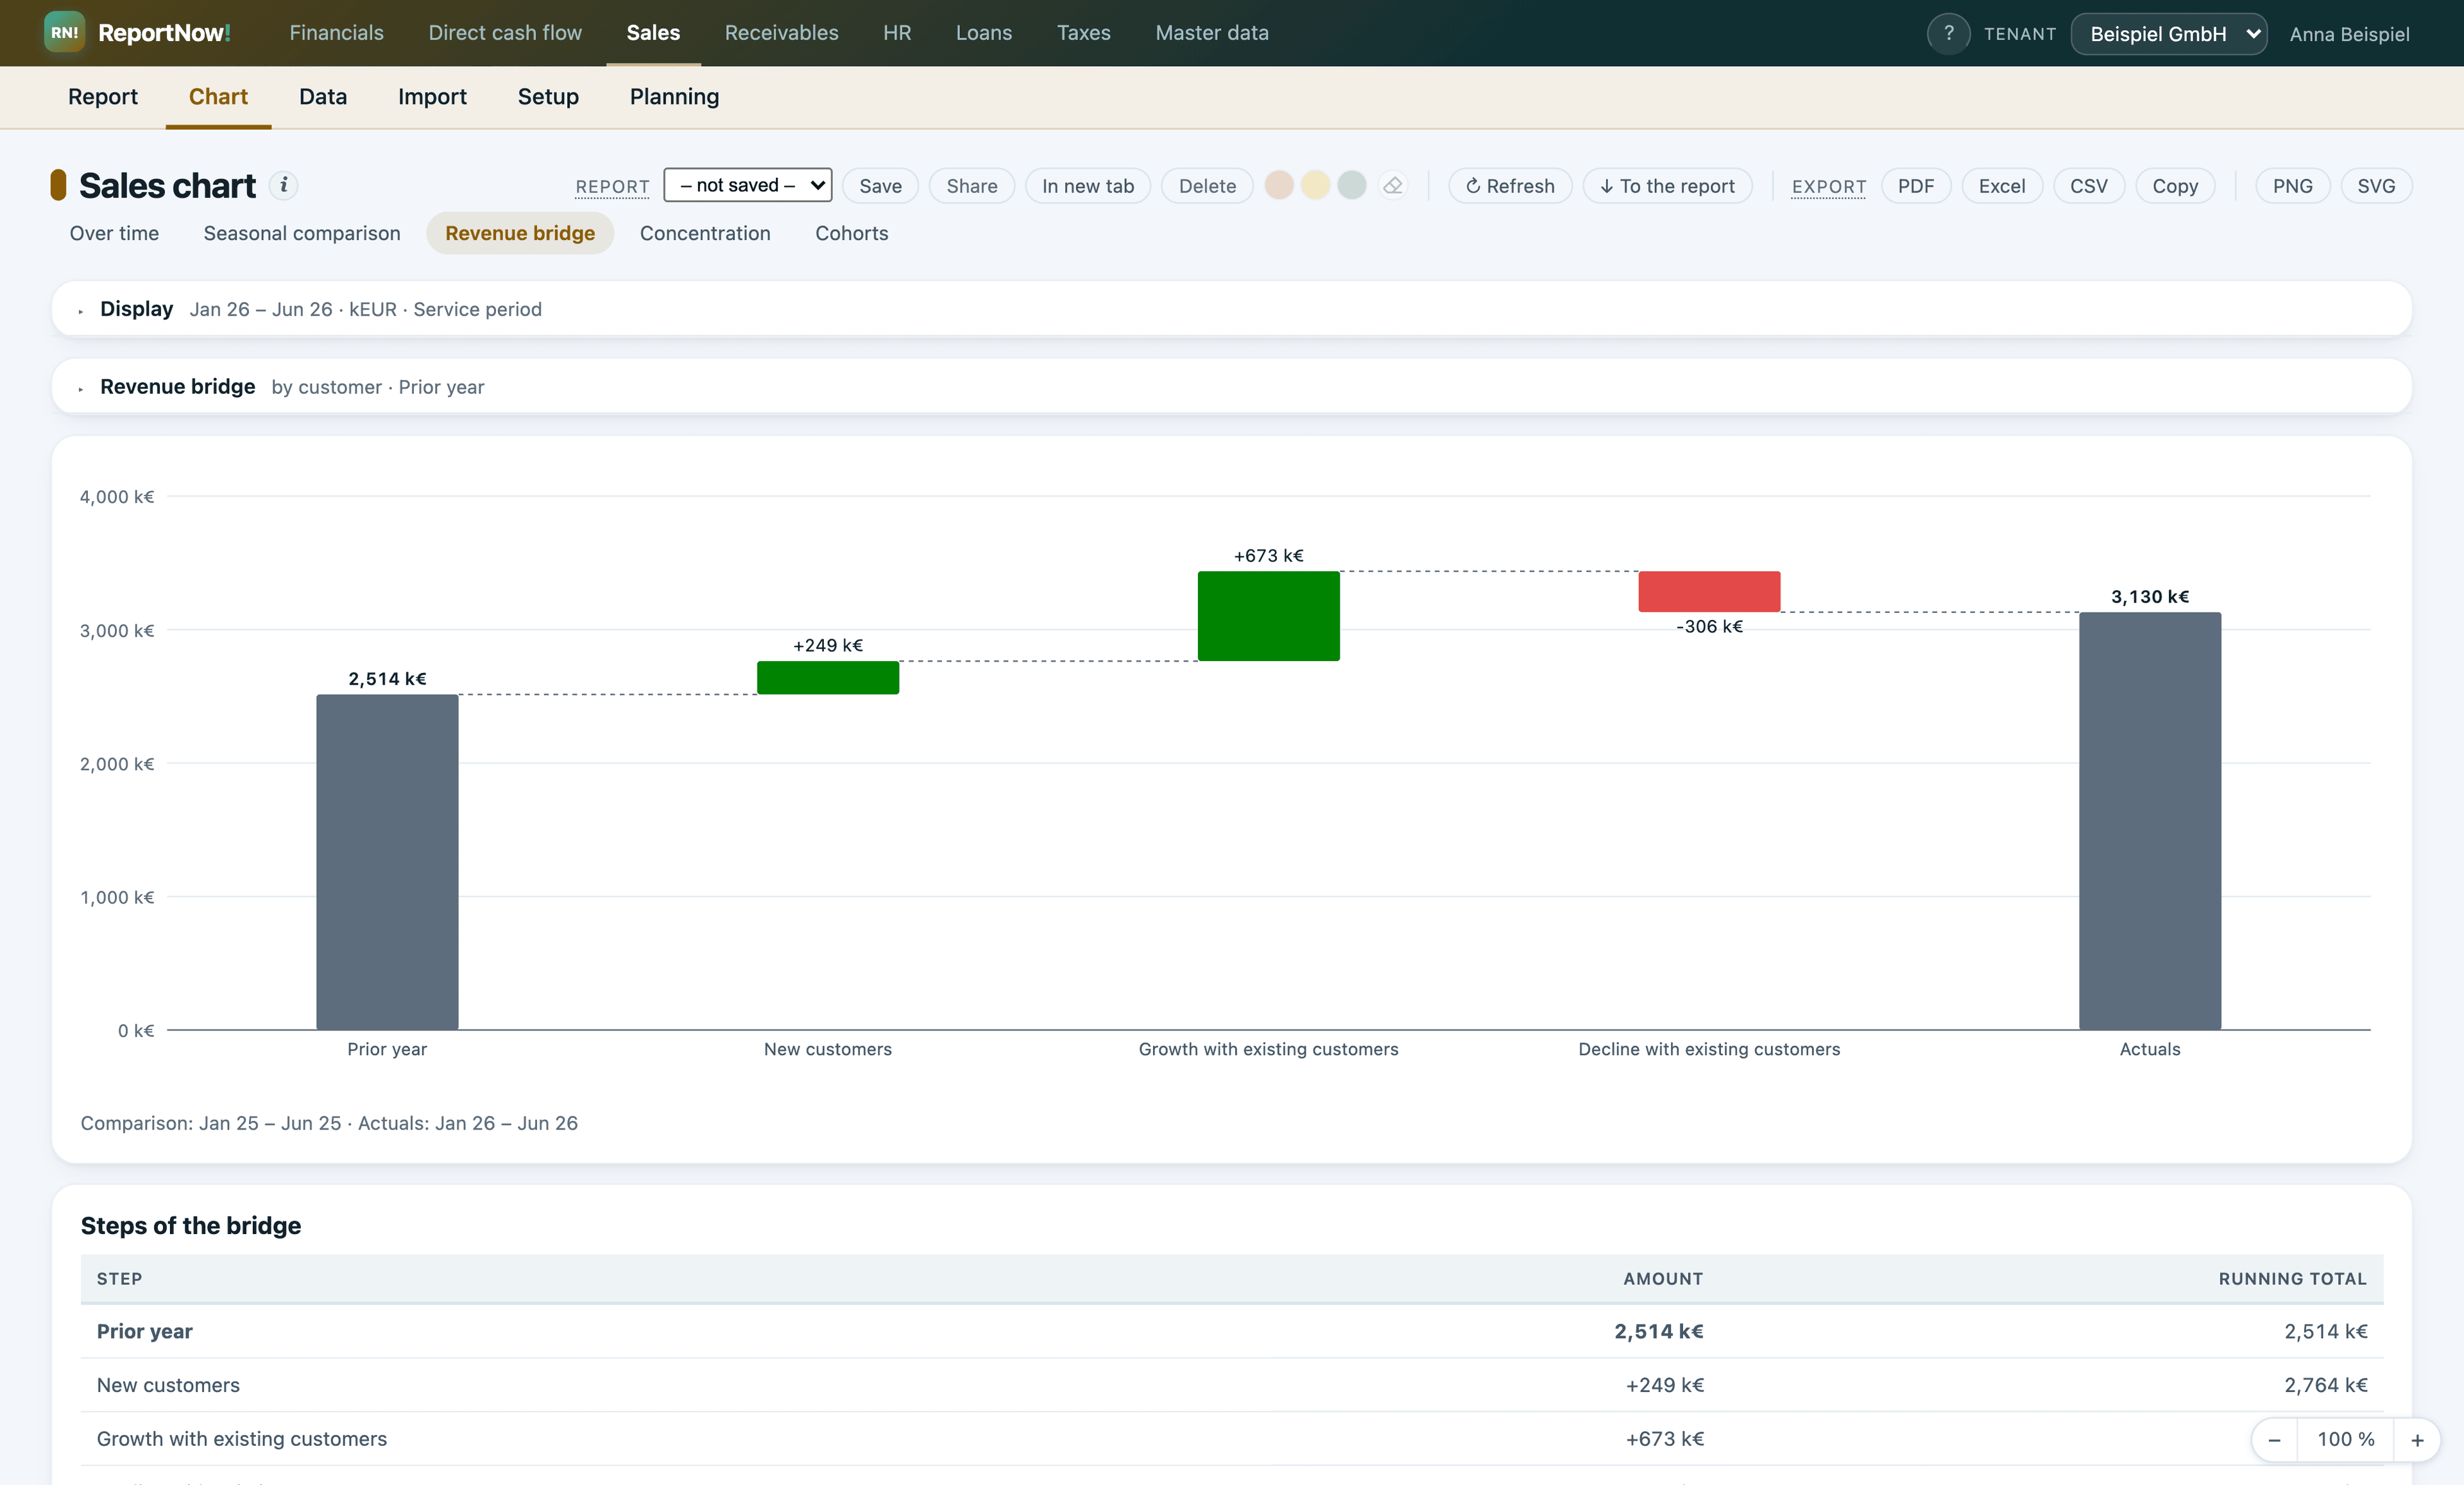Select the Seasonal comparison view
The width and height of the screenshot is (2464, 1485).
(302, 233)
